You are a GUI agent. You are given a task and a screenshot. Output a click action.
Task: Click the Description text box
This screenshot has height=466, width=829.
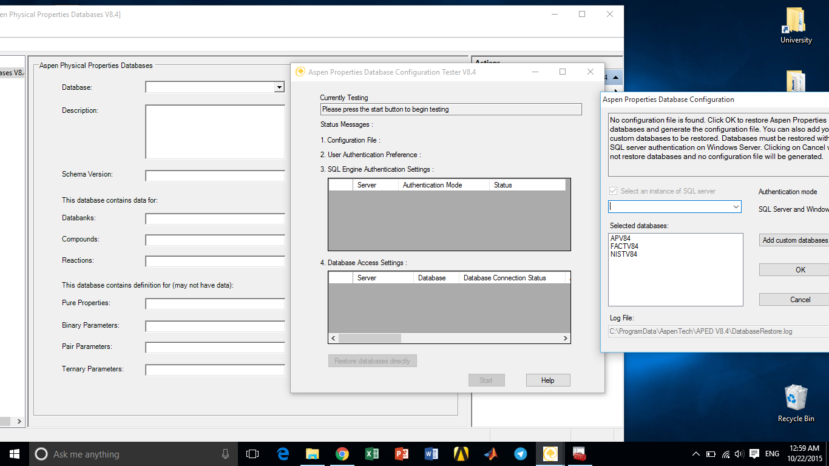(x=215, y=132)
